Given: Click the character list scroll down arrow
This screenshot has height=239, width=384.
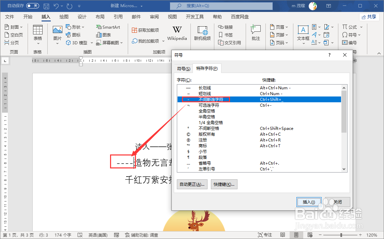Looking at the screenshot, I should 344,169.
